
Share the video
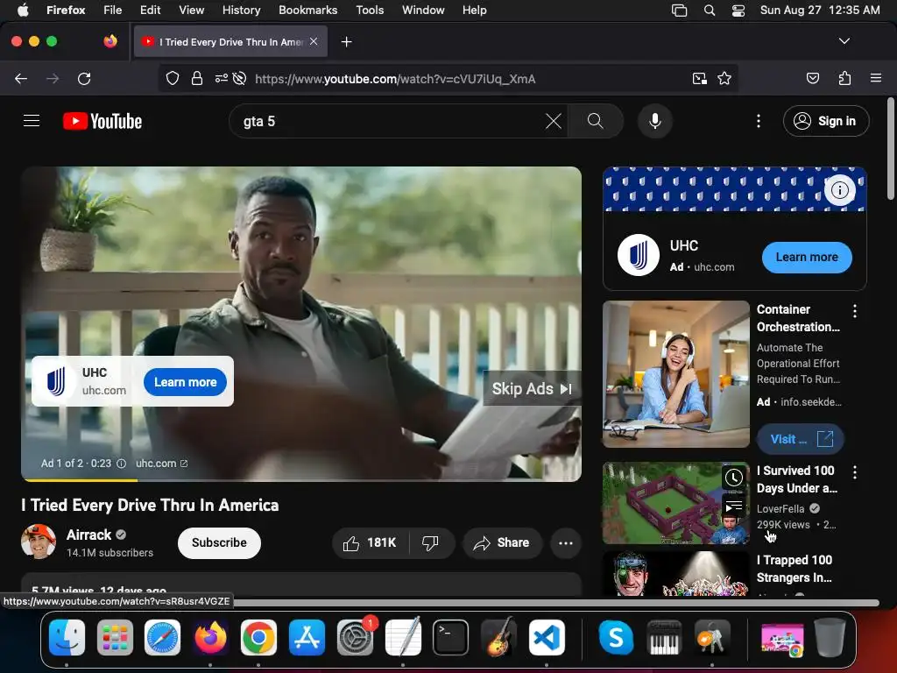click(x=502, y=542)
